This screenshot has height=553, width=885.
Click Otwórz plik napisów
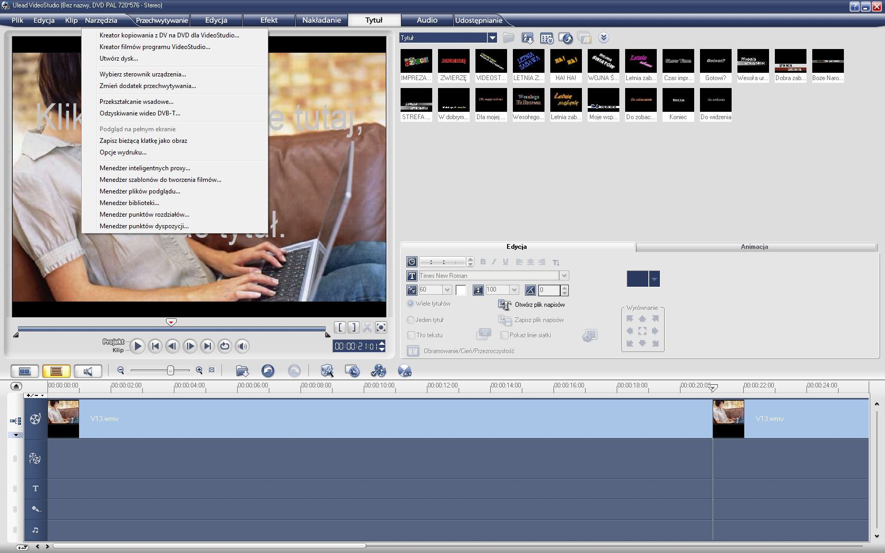(531, 305)
